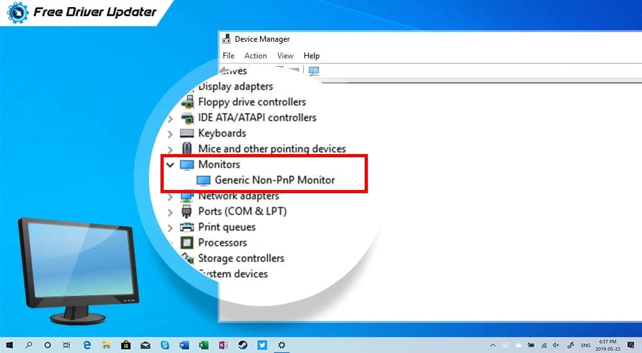Click the Ports (COM & LPT) plug icon
642x353 pixels.
[x=187, y=211]
